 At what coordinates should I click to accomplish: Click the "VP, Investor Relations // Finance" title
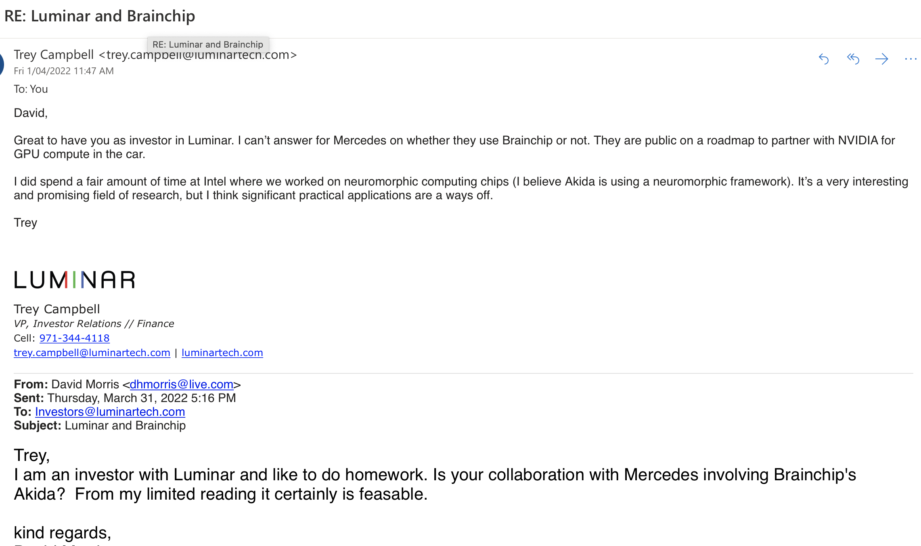94,324
